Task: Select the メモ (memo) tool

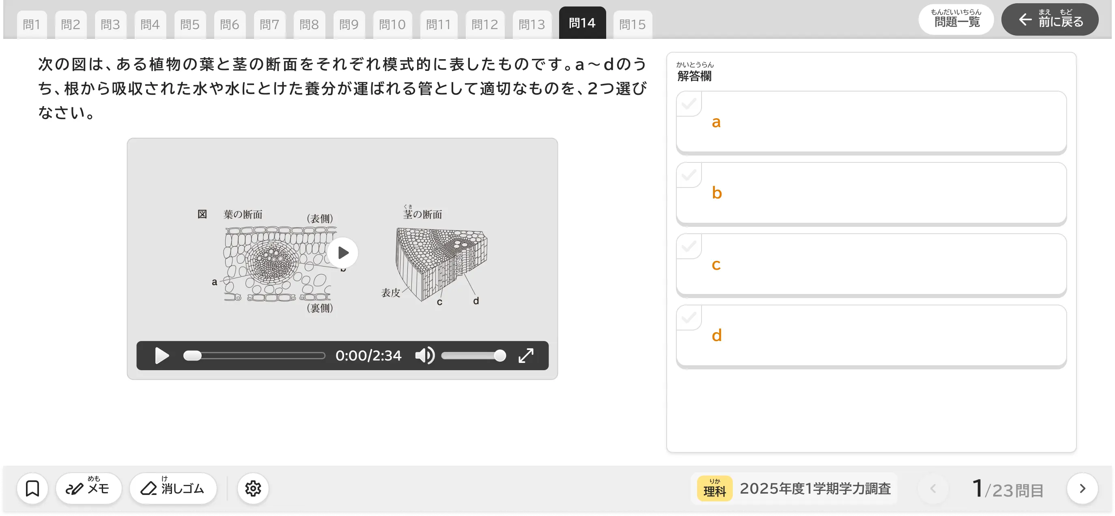Action: click(89, 488)
